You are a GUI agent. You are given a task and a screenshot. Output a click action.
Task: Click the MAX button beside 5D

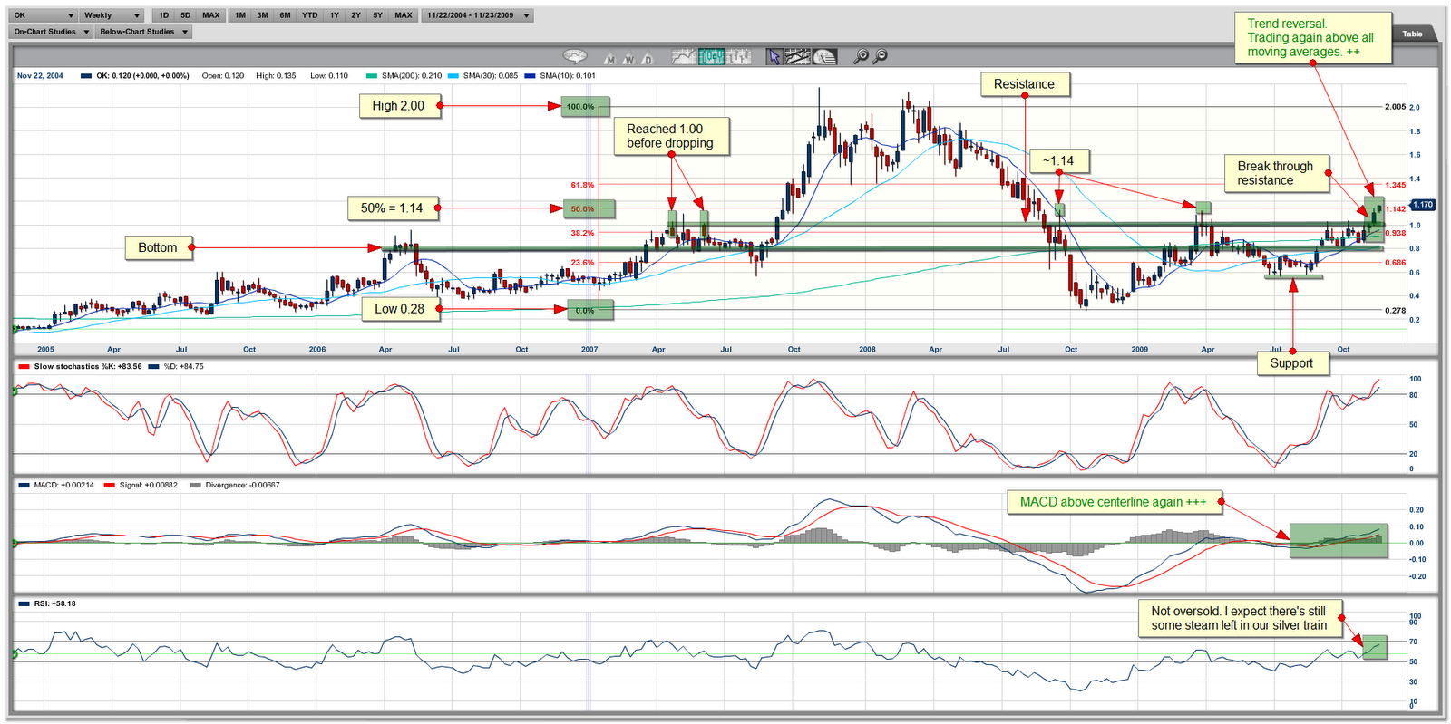pos(211,15)
